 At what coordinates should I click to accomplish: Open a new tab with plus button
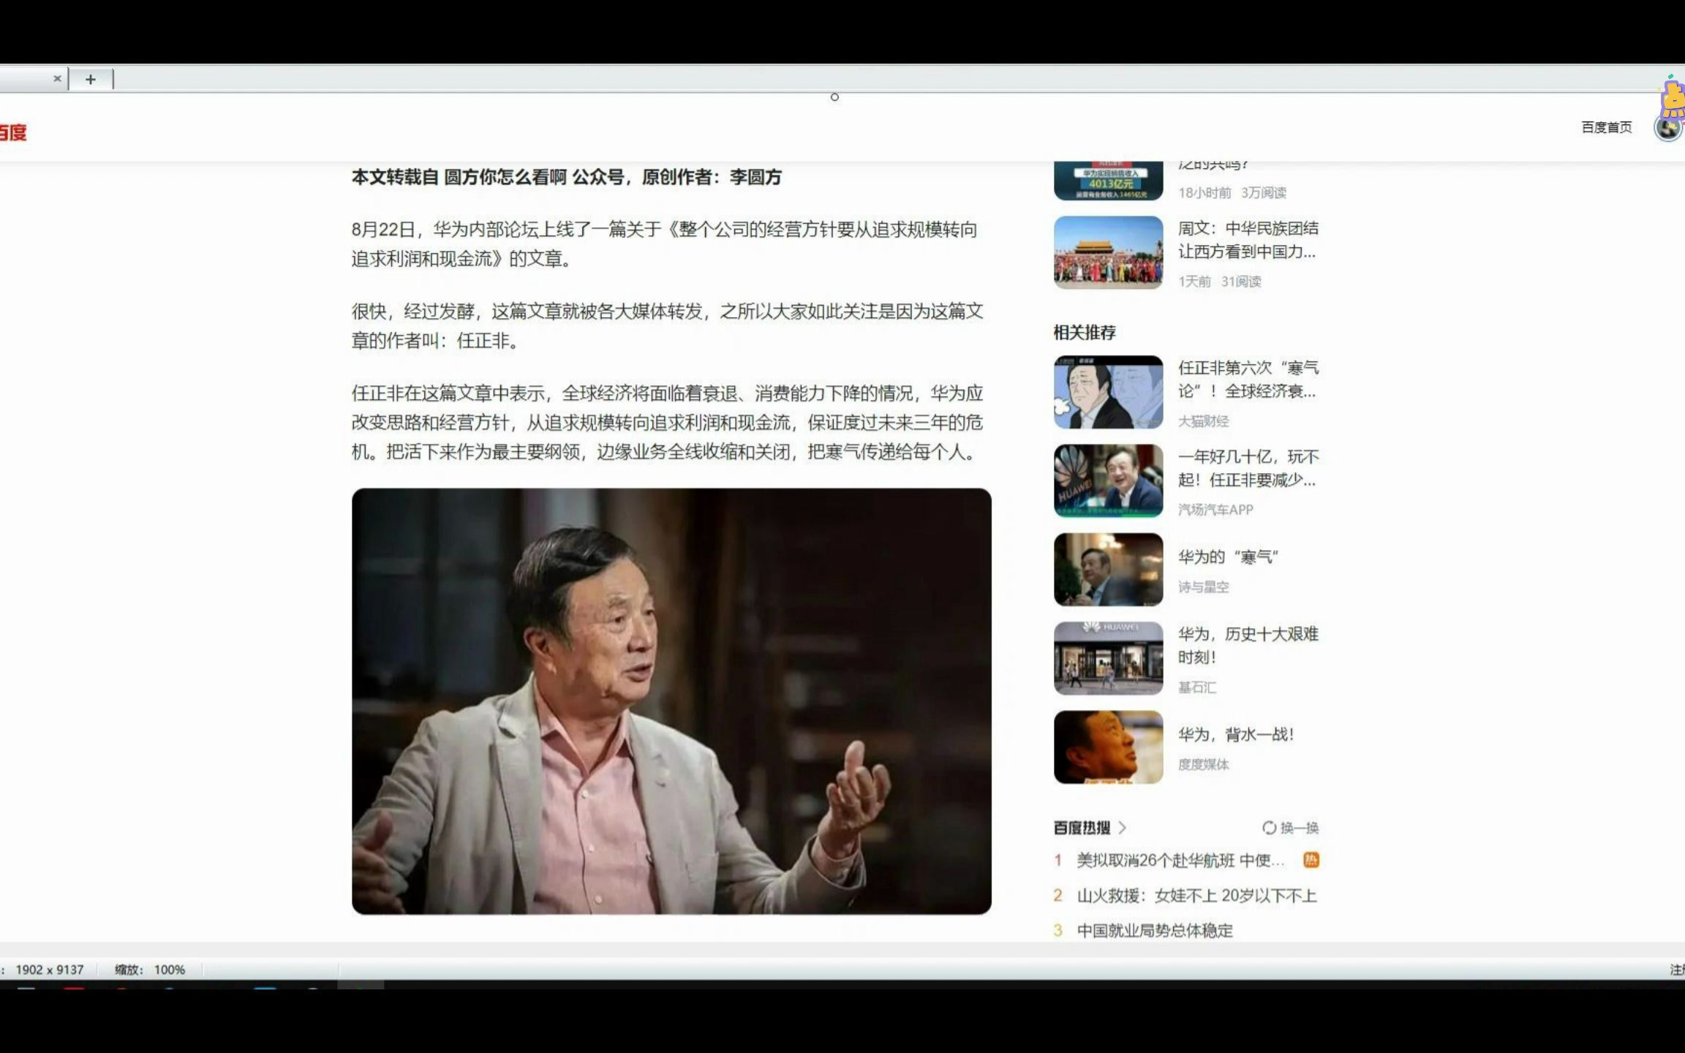[x=91, y=79]
